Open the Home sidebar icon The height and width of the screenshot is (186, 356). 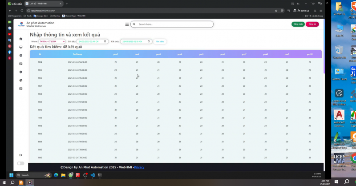[x=20, y=39]
